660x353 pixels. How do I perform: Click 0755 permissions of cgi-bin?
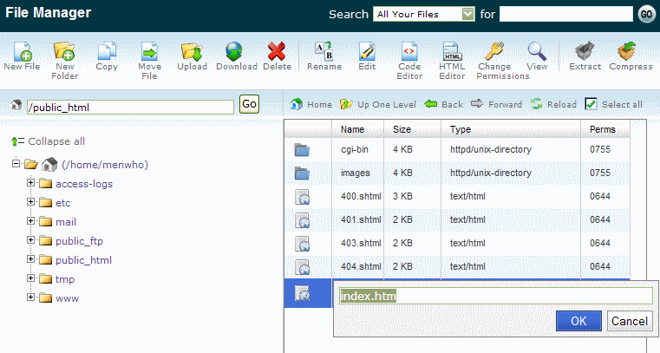coord(600,149)
